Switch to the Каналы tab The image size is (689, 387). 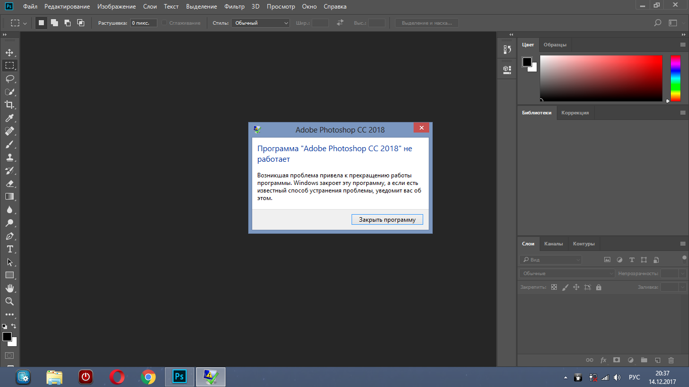tap(553, 244)
